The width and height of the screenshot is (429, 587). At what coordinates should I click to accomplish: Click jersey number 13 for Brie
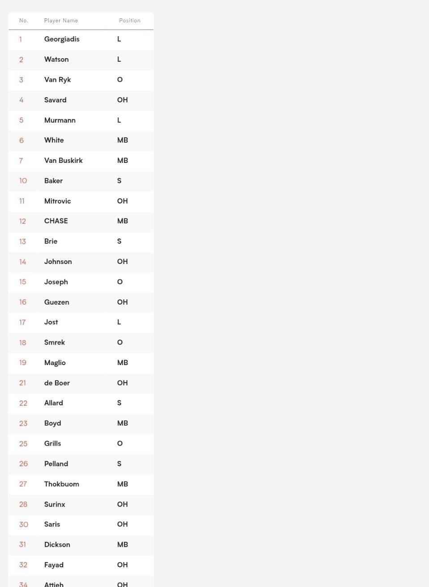click(x=22, y=241)
